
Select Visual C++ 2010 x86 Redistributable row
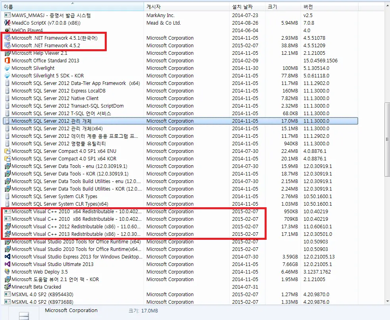(181, 219)
